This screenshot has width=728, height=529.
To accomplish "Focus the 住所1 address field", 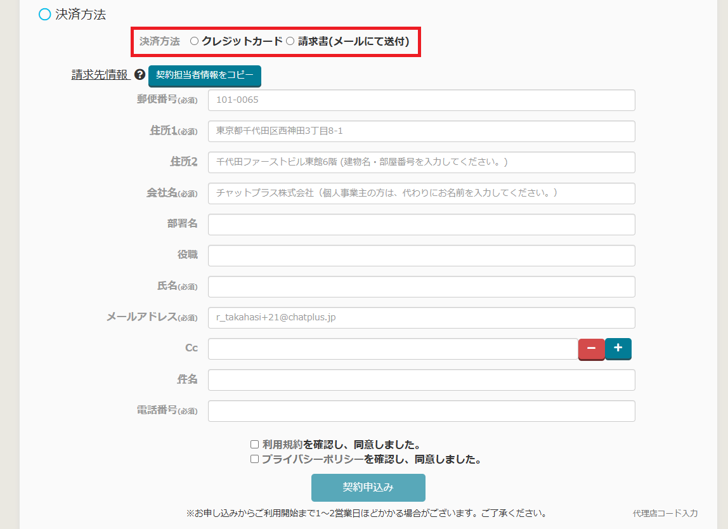I will (421, 131).
